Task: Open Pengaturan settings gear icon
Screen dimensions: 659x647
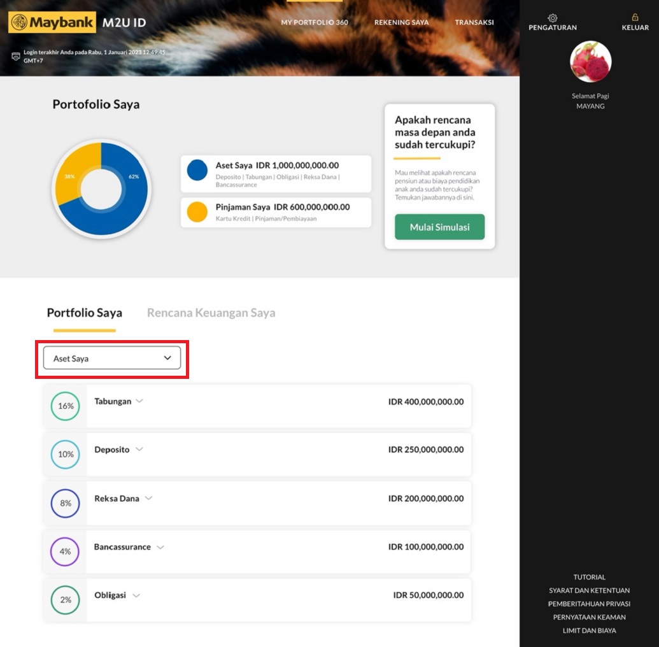Action: (x=552, y=18)
